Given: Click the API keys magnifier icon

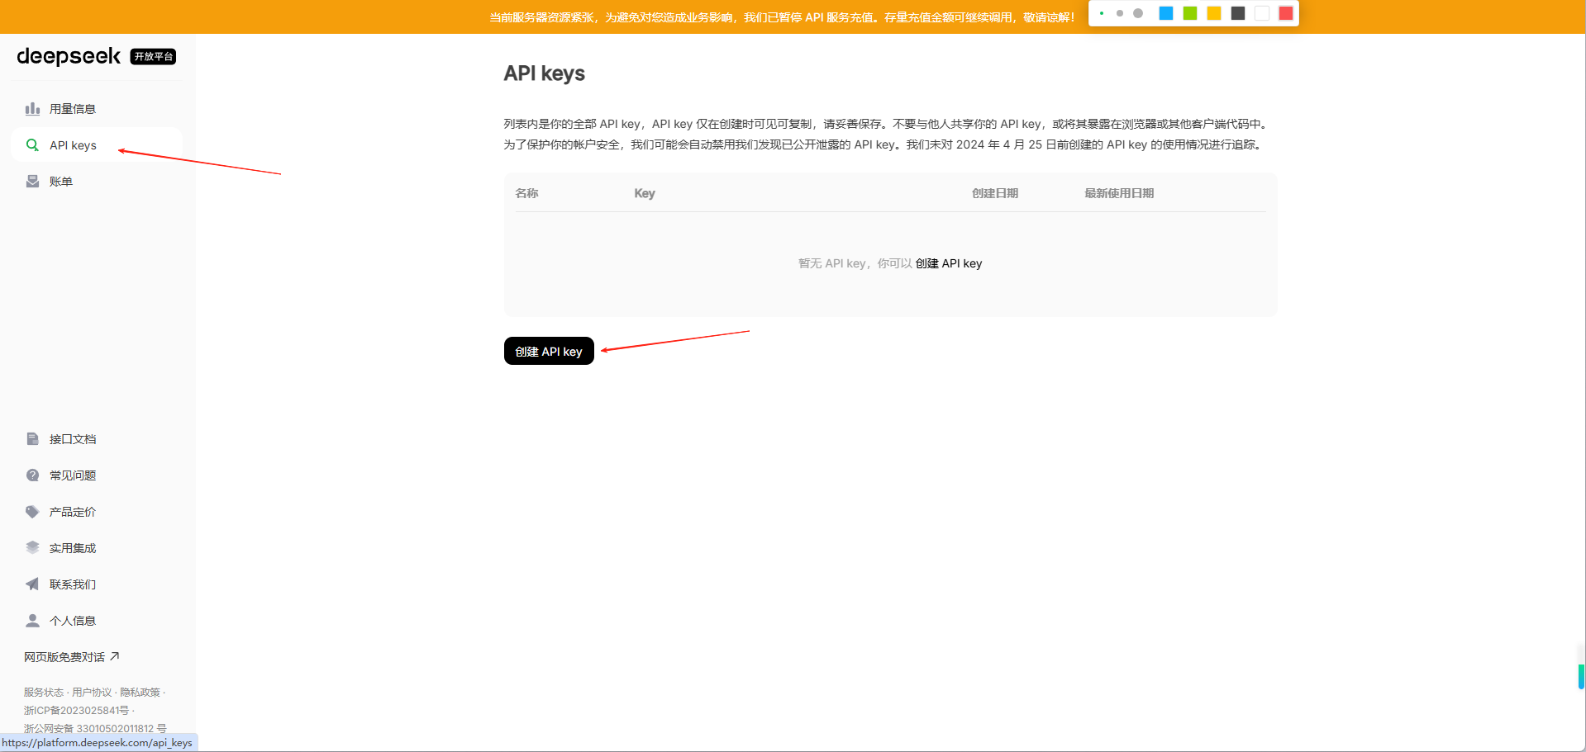Looking at the screenshot, I should click(32, 145).
